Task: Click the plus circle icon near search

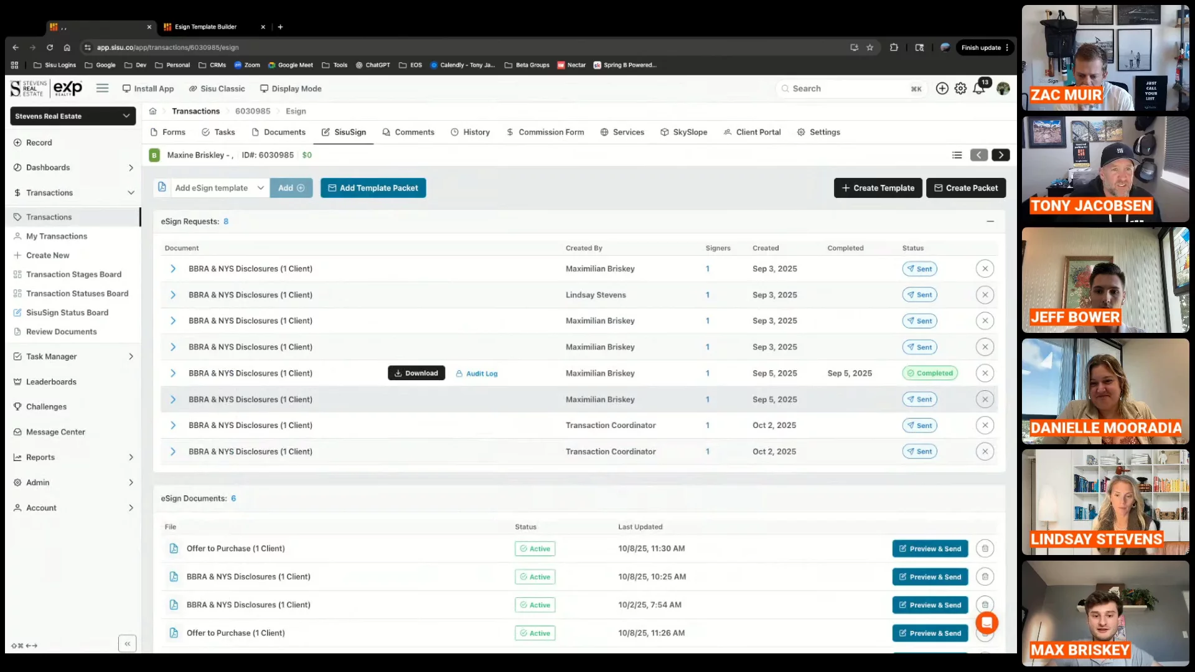Action: (x=942, y=89)
